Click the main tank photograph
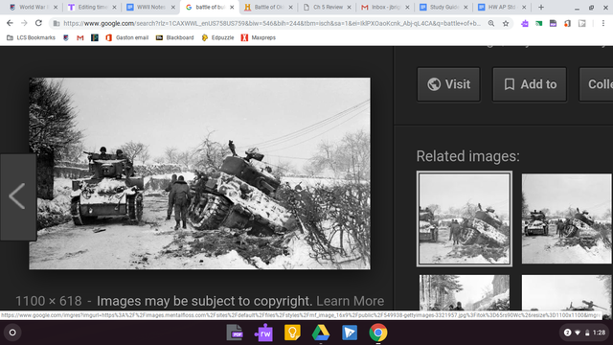Screen dimensions: 613x345 tap(199, 173)
